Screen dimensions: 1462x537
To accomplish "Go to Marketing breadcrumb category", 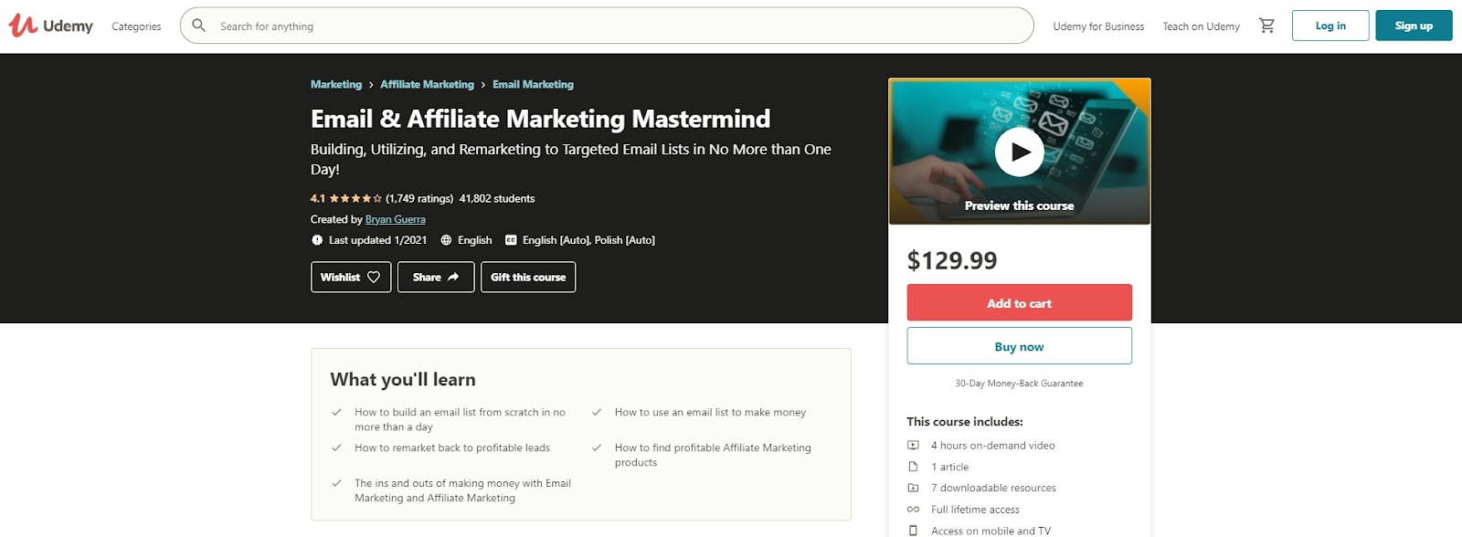I will (x=335, y=84).
